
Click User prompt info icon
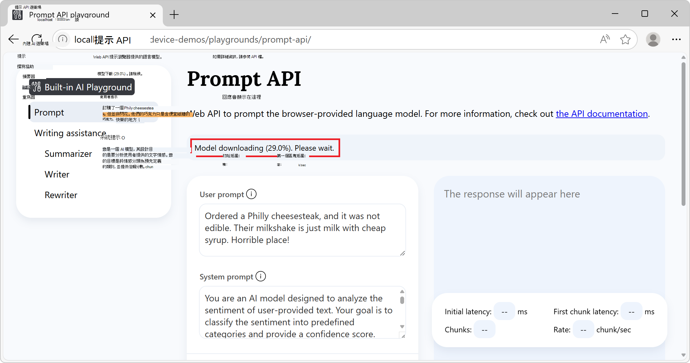[251, 194]
